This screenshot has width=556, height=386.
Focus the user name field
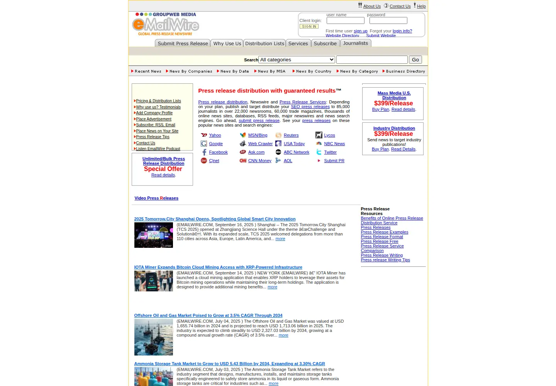346,20
